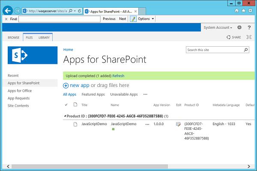Open Favorites star icon
The width and height of the screenshot is (257, 171).
click(x=244, y=11)
